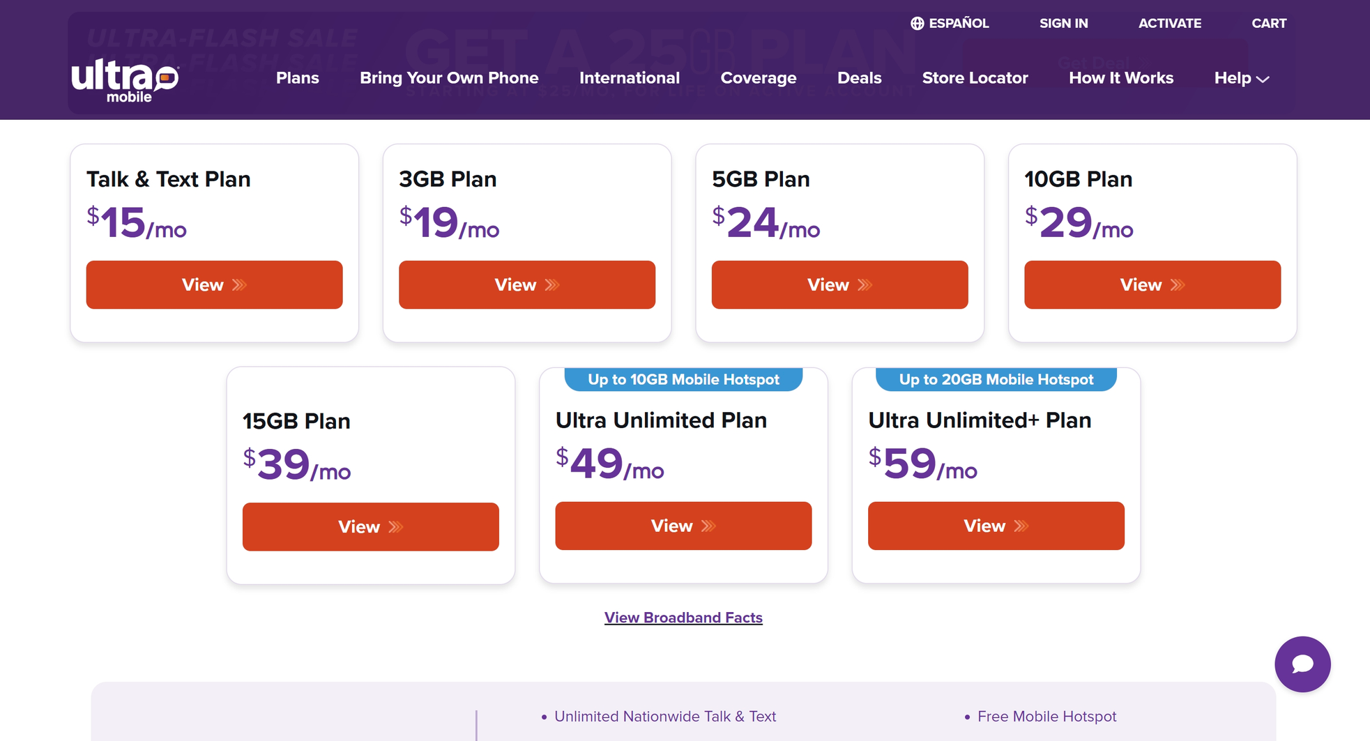Open the chat bubble widget

click(x=1302, y=664)
